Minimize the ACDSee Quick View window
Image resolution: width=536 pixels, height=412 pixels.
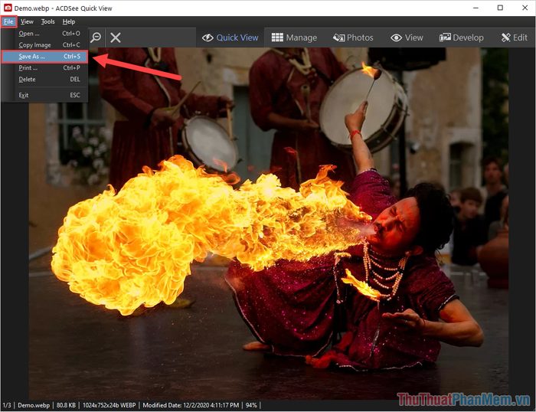click(x=476, y=8)
